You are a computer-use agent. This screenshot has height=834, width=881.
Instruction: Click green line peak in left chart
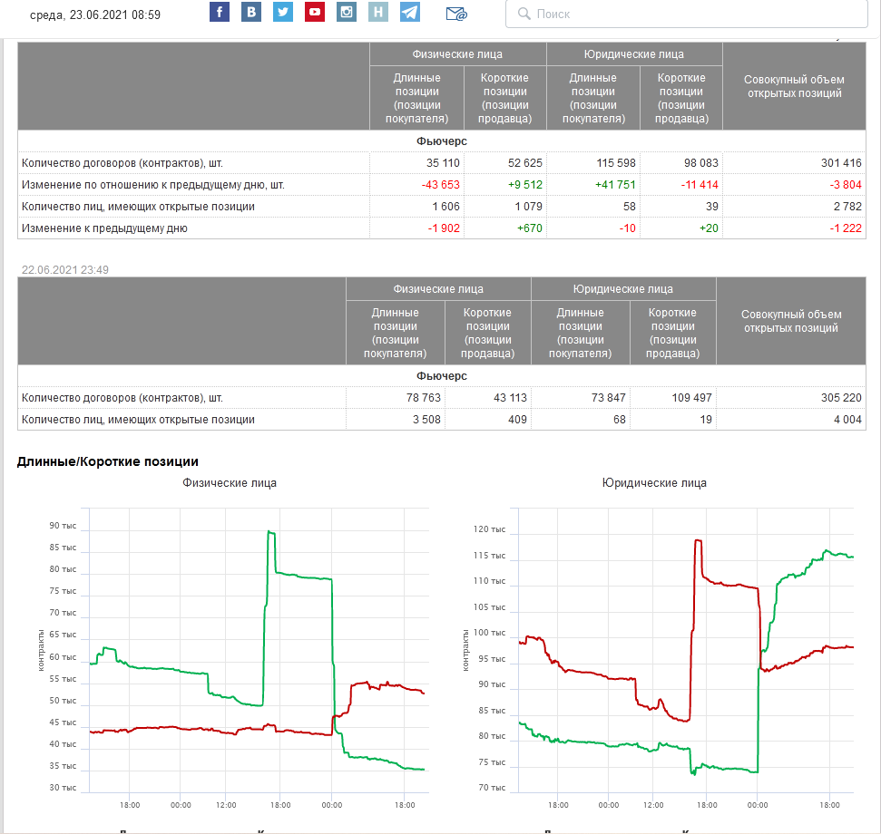coord(270,532)
